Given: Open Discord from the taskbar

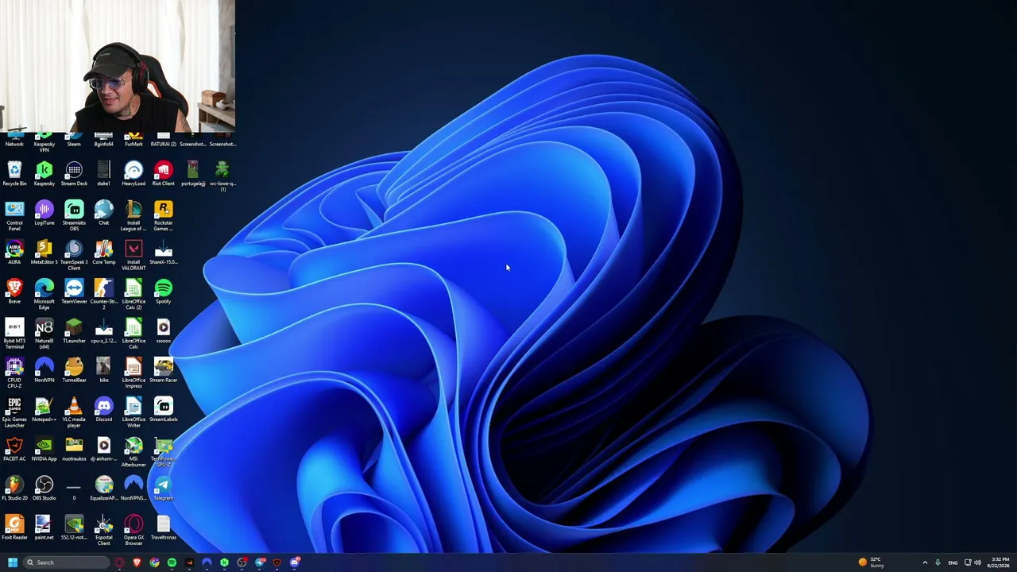Looking at the screenshot, I should pos(295,562).
